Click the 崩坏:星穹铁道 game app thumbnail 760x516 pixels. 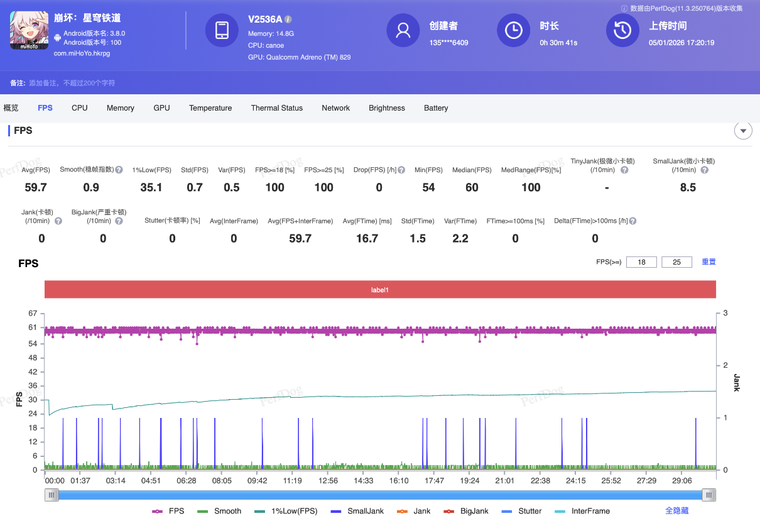point(29,31)
